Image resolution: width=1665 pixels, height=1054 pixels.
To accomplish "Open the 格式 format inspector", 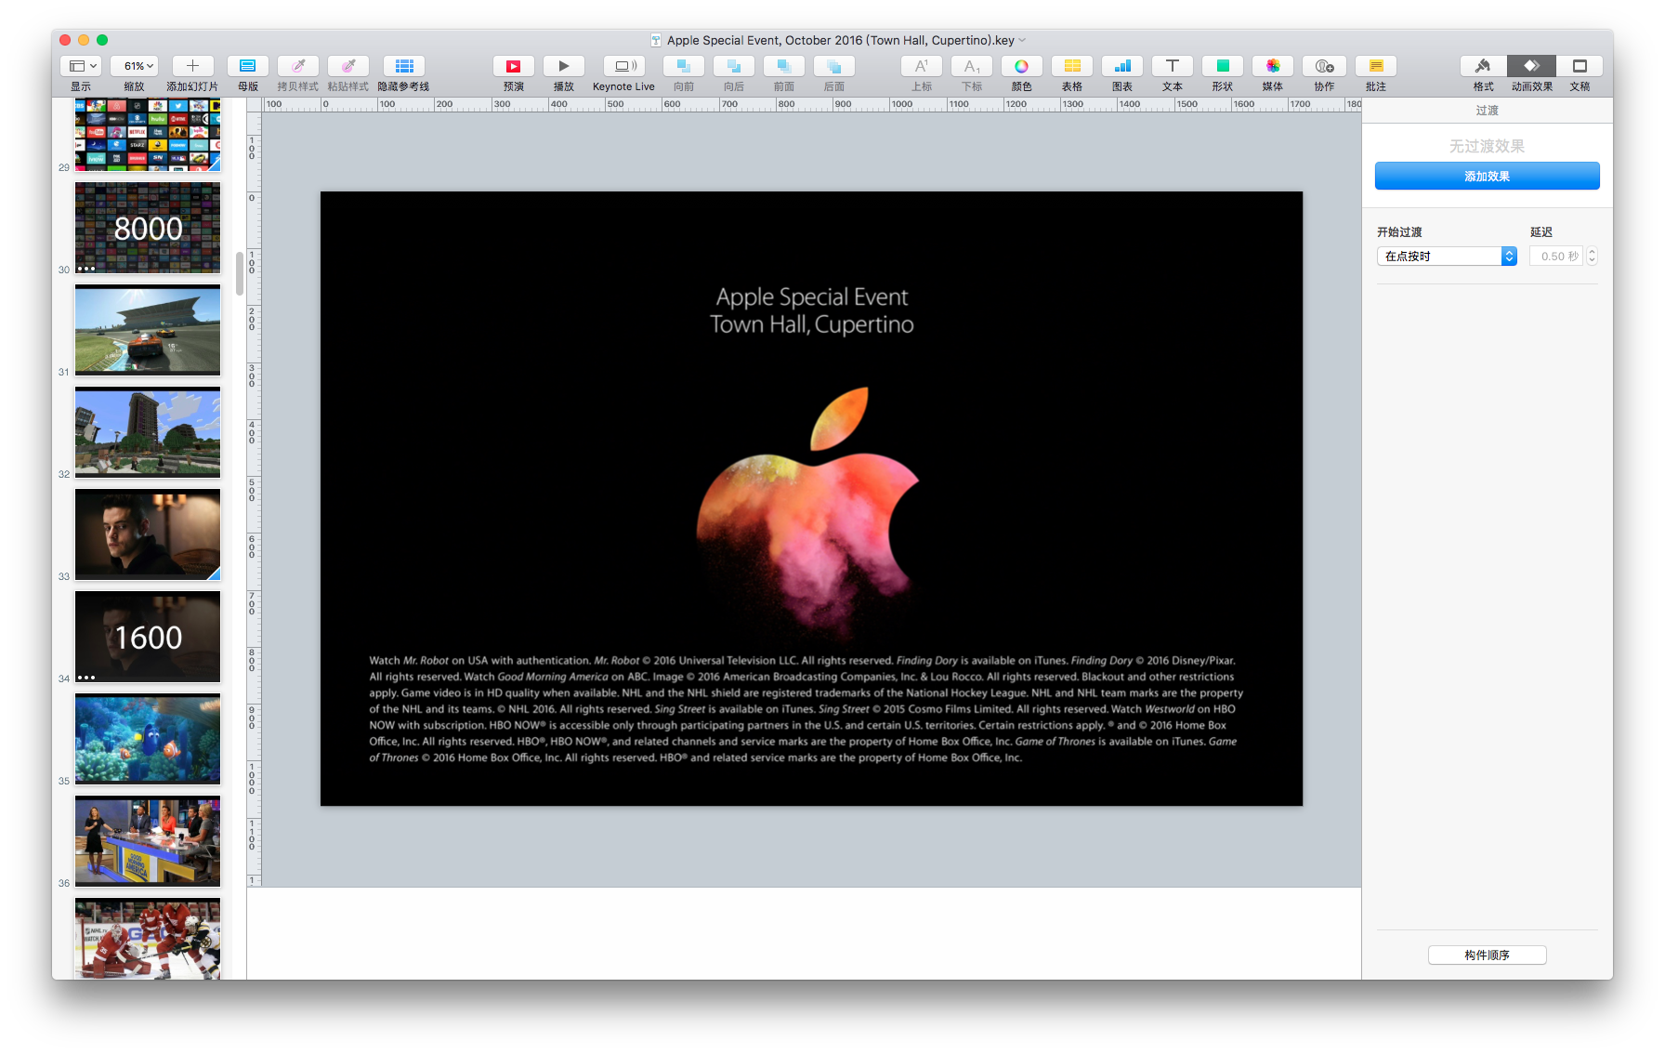I will [1484, 66].
